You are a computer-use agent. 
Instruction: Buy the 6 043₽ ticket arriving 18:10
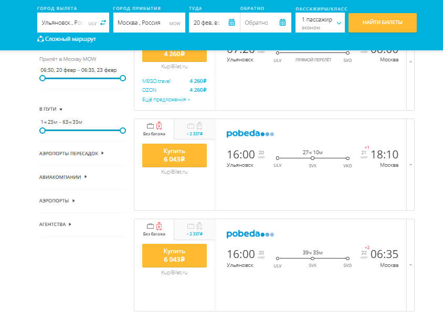click(174, 155)
